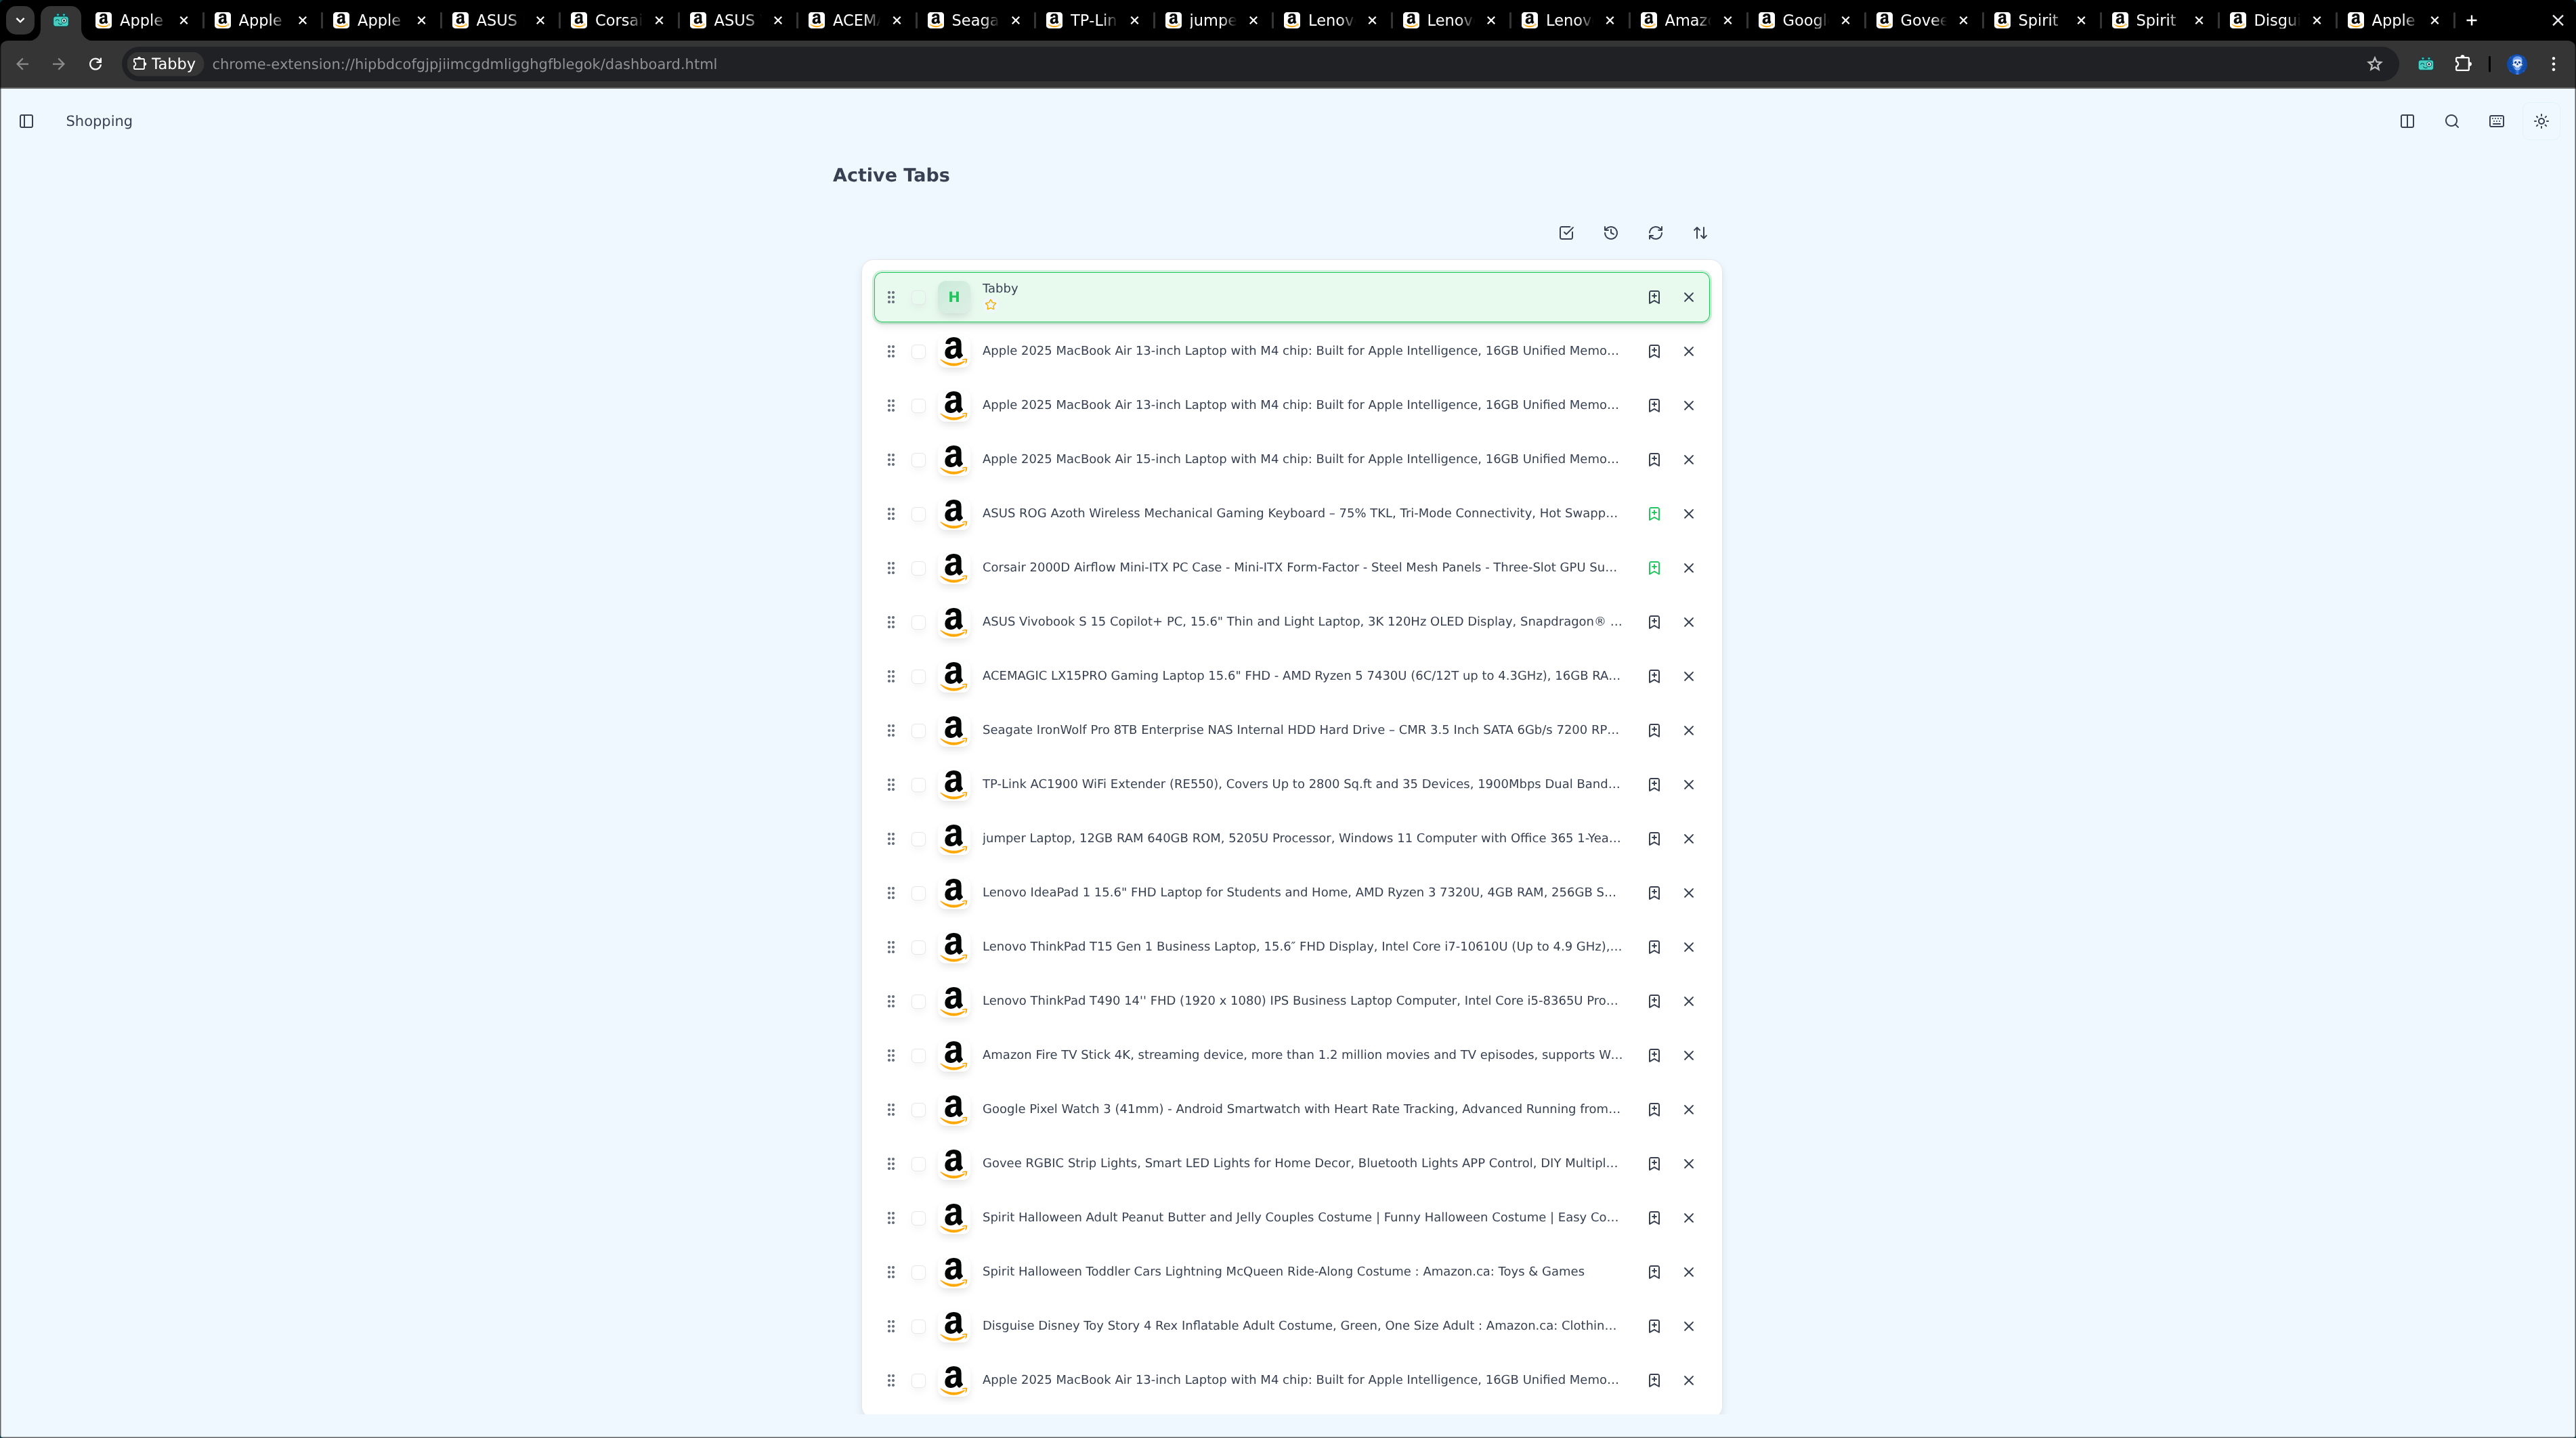Click the sort tabs arrows icon
Image resolution: width=2576 pixels, height=1438 pixels.
click(x=1700, y=233)
